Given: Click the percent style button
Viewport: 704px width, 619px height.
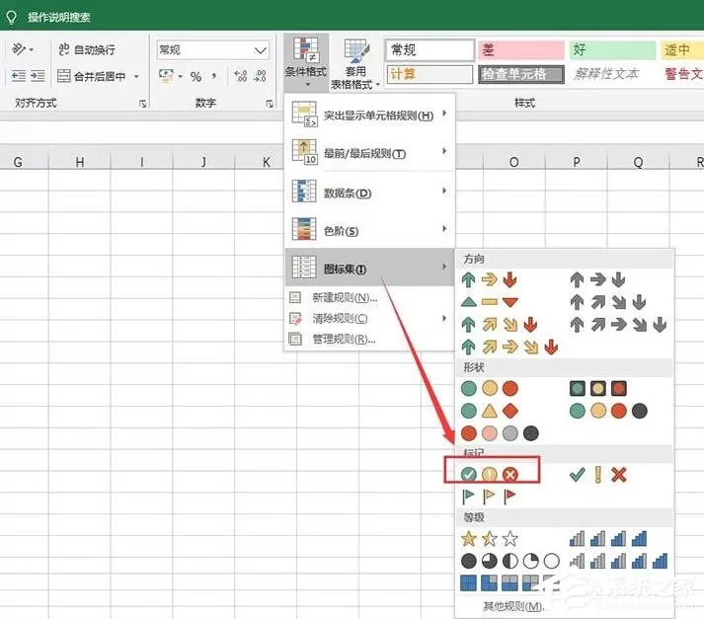Looking at the screenshot, I should pyautogui.click(x=196, y=77).
